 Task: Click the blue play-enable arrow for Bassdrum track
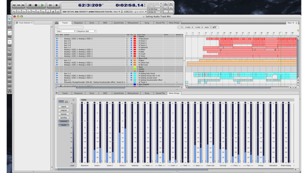(x=57, y=38)
